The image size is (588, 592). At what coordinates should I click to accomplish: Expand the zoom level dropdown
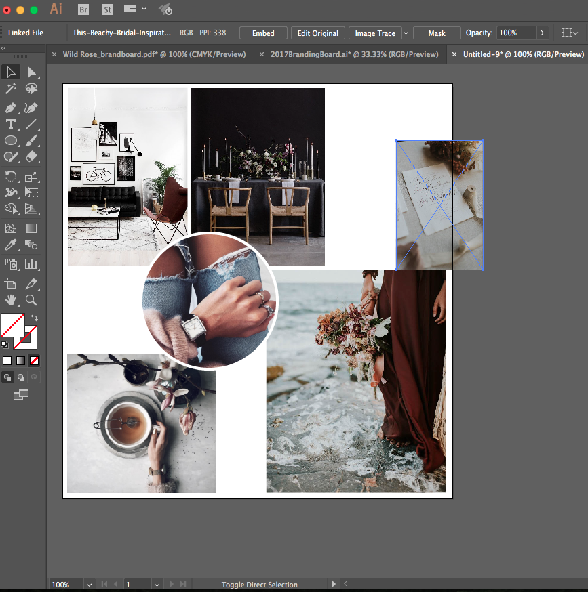89,584
